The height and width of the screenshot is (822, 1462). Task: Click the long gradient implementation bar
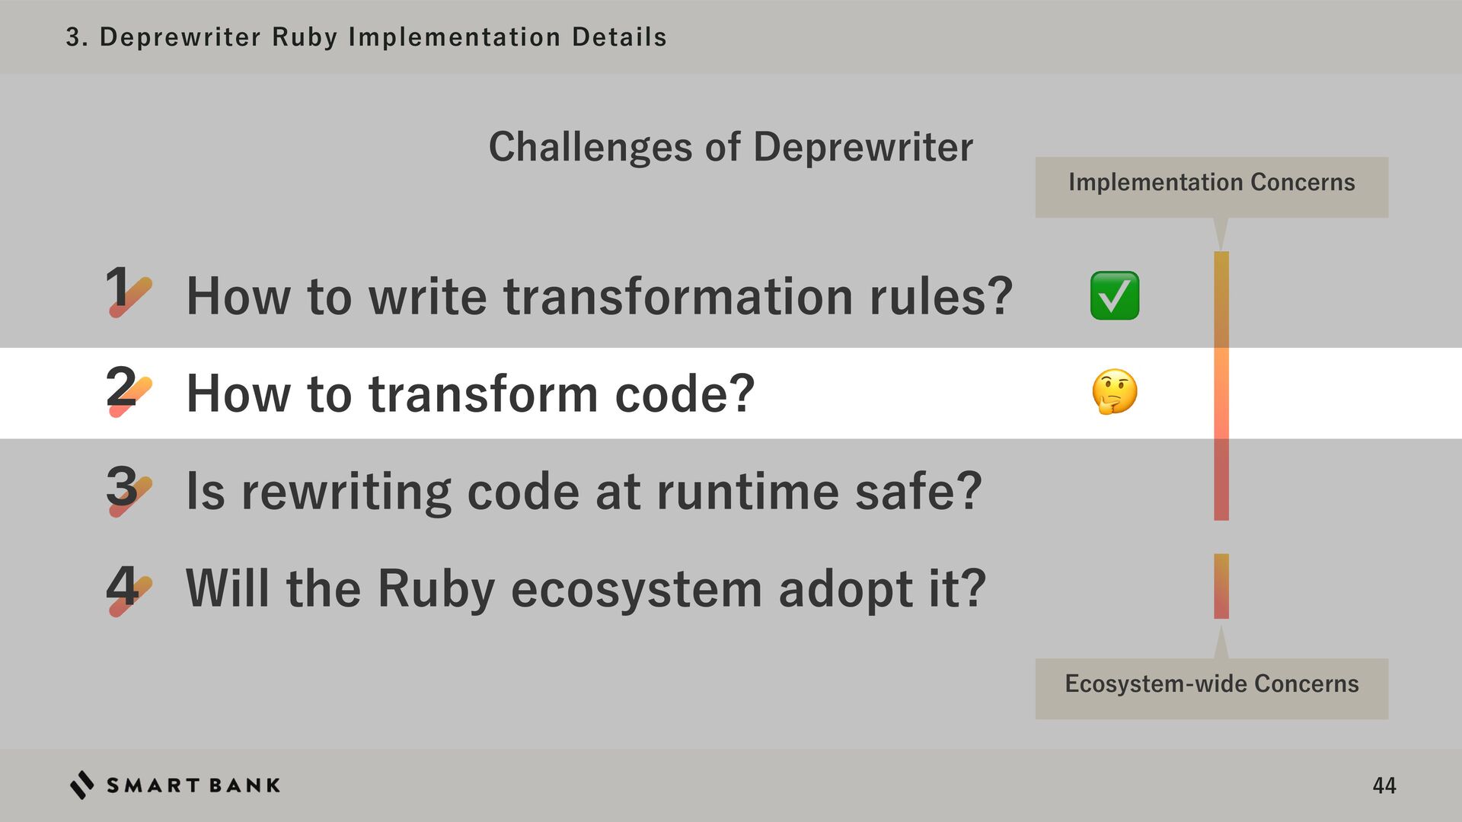(1221, 386)
